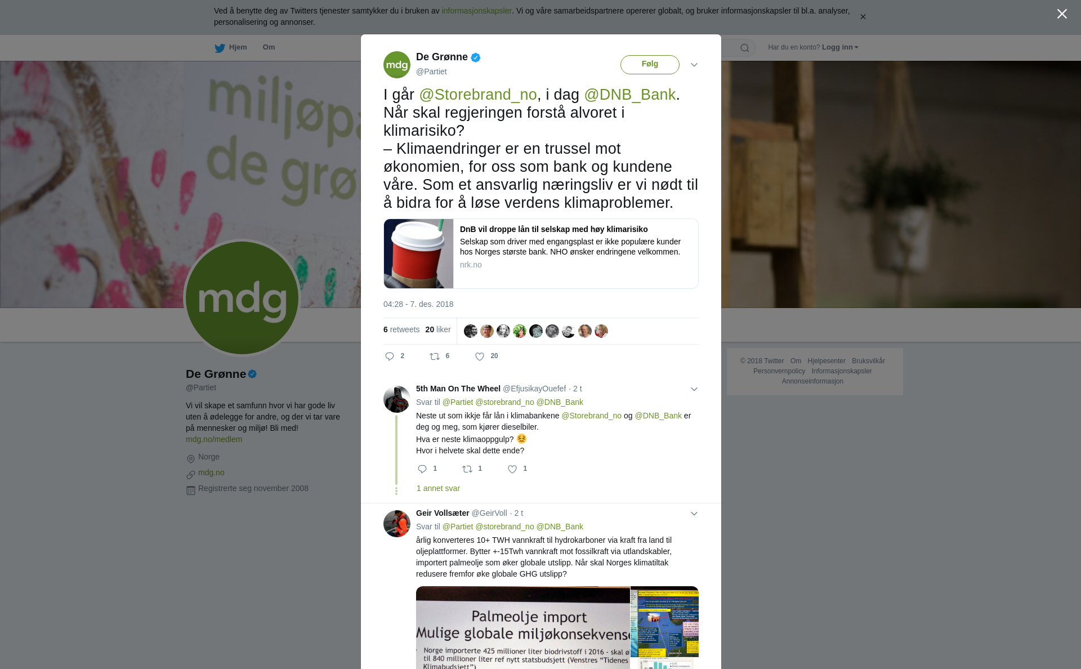Retweet the 5th Man On The Wheel reply
This screenshot has width=1081, height=669.
coord(467,469)
